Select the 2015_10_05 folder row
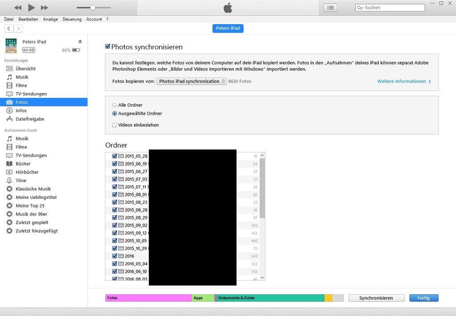The width and height of the screenshot is (456, 316). tap(182, 241)
